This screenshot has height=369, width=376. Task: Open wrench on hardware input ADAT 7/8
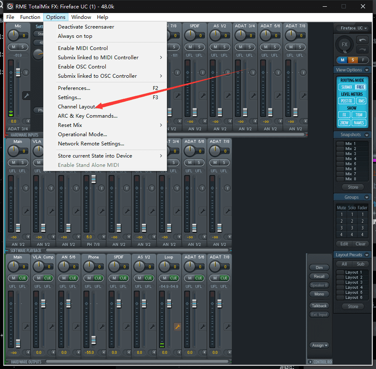coord(303,95)
